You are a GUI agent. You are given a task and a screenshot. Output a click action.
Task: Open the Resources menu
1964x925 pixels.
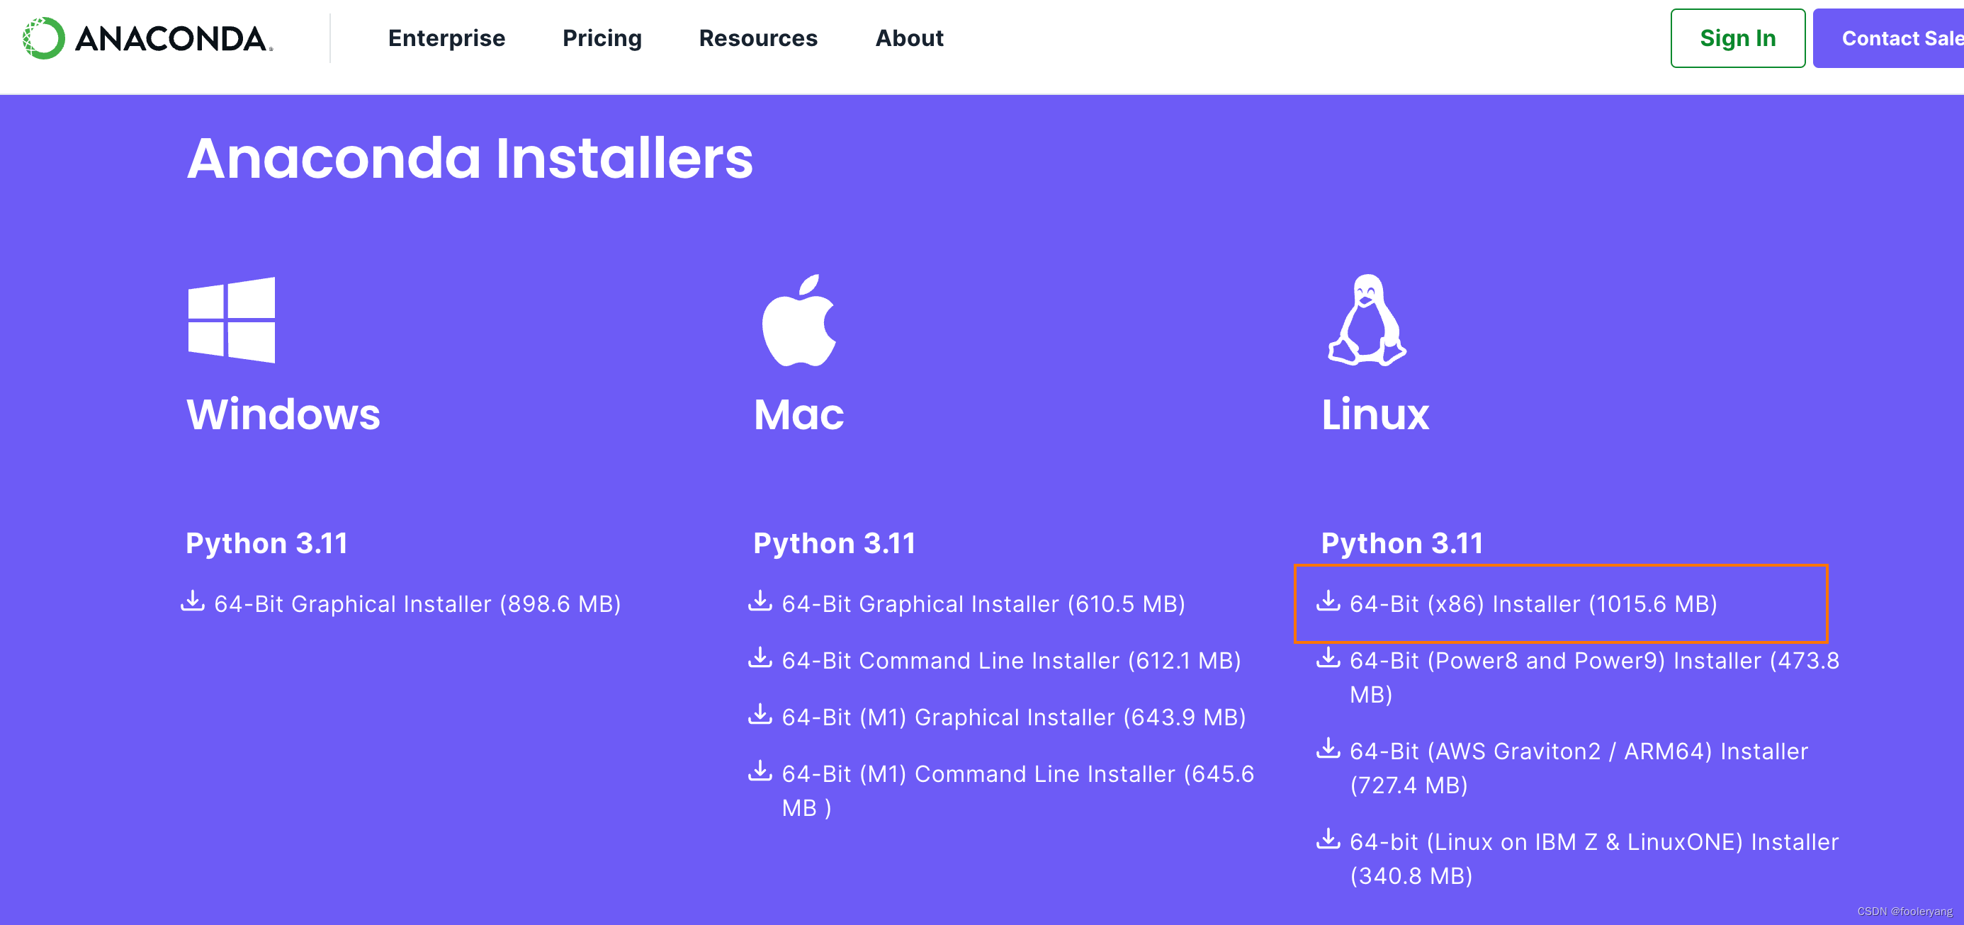coord(758,38)
